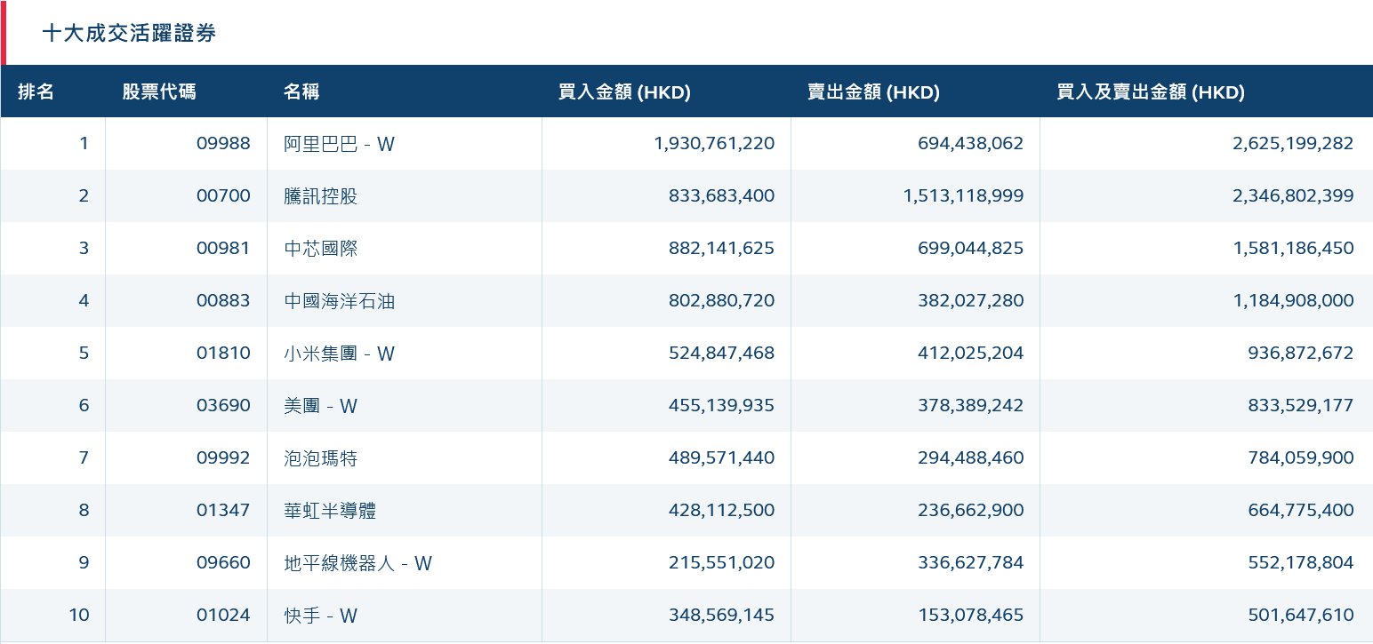Select 地平線機器人 - W stock name
Screen dimensions: 1373x644
pos(357,562)
